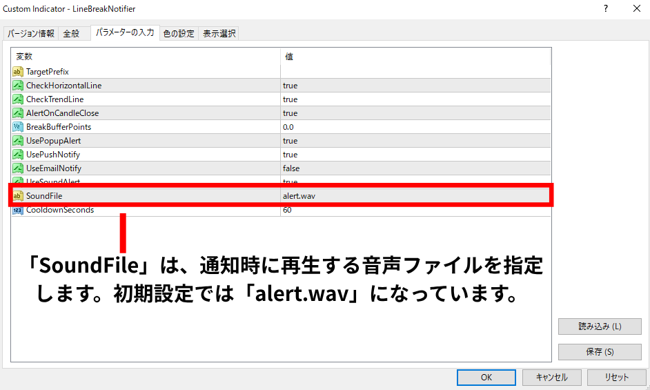Click the CooldownSeconds integer type icon
This screenshot has width=650, height=390.
[18, 210]
